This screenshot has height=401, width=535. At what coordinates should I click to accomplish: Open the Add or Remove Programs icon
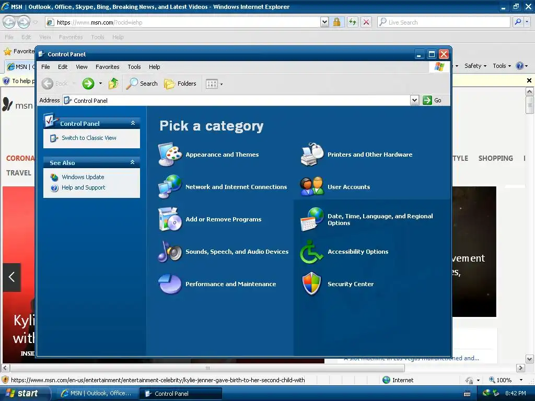(x=170, y=219)
